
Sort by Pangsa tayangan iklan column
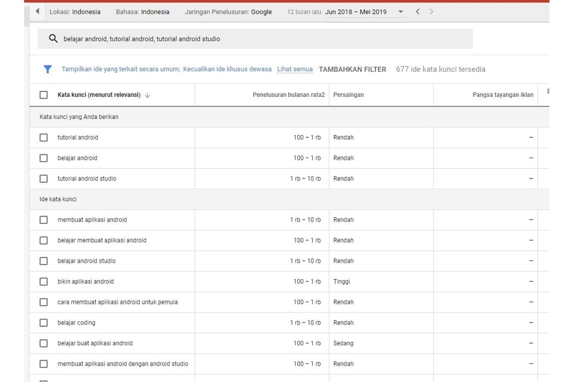[x=503, y=95]
